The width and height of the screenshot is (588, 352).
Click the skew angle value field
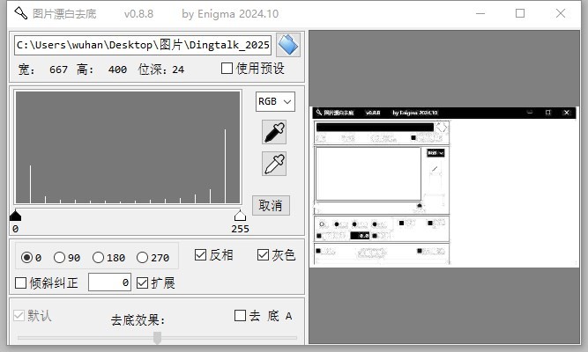point(110,282)
